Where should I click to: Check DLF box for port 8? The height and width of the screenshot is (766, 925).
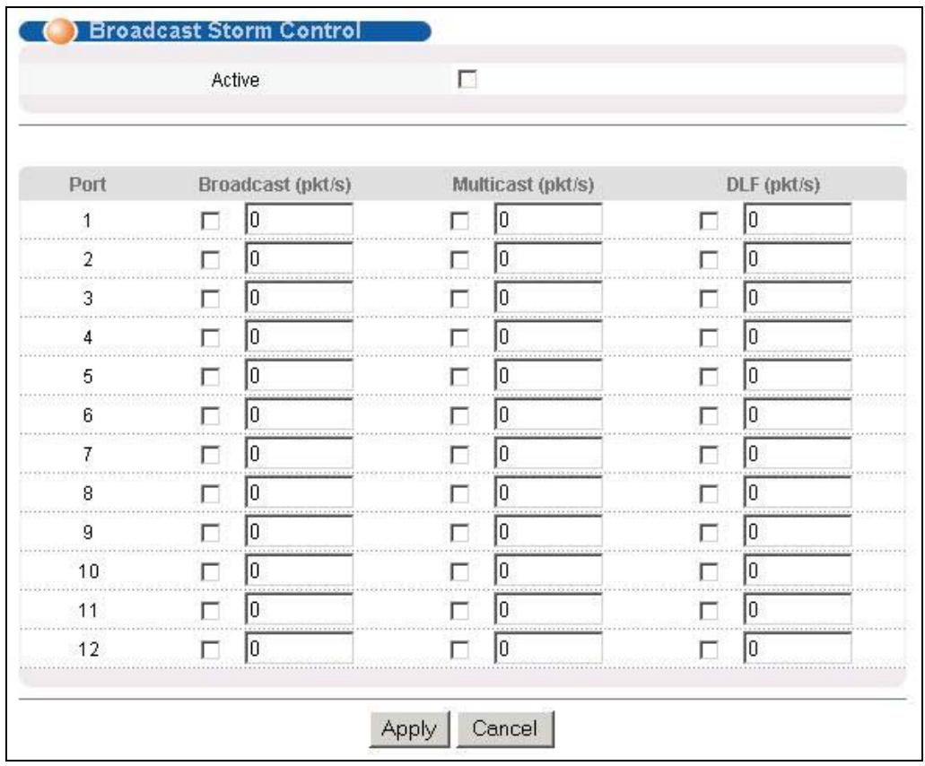(709, 493)
